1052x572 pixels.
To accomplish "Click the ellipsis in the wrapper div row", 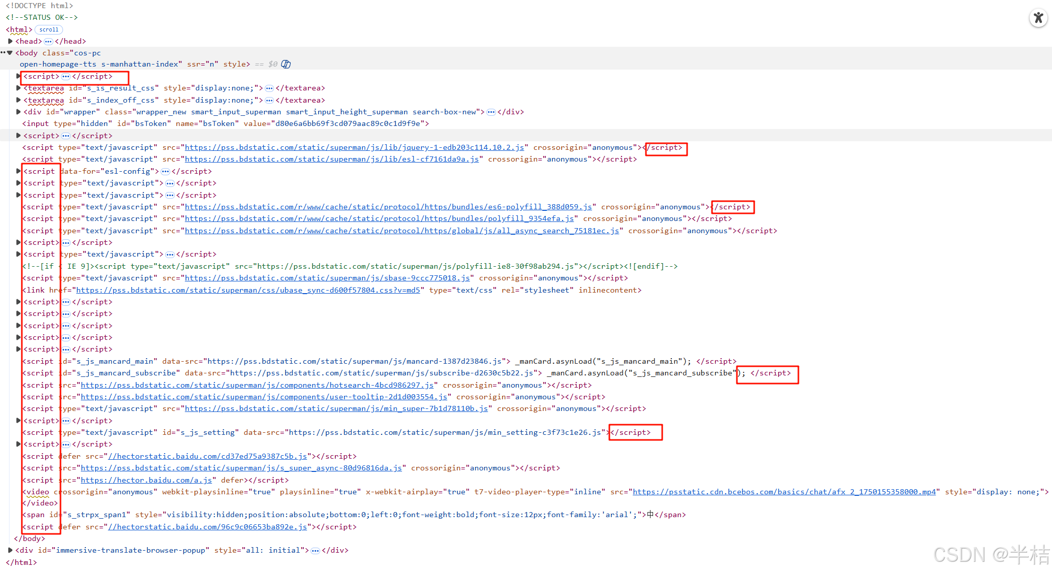I will (x=491, y=112).
